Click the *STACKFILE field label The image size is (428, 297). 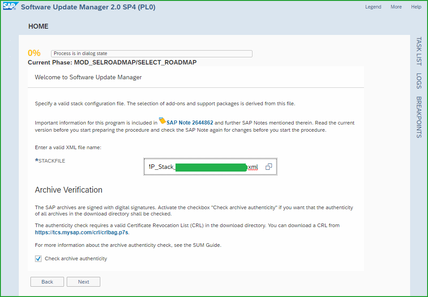[50, 161]
